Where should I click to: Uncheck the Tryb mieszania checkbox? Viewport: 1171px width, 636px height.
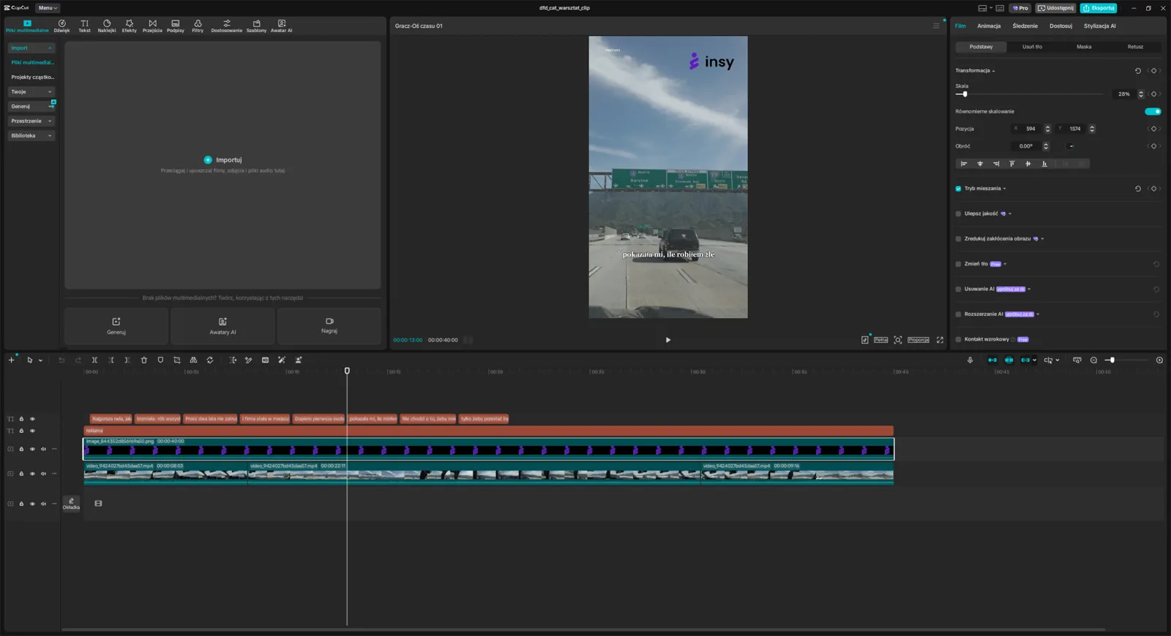point(958,189)
